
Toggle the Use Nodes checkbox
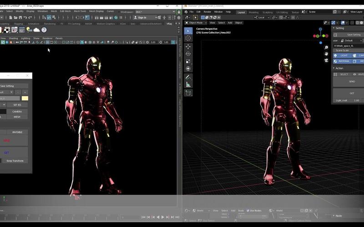(248, 211)
